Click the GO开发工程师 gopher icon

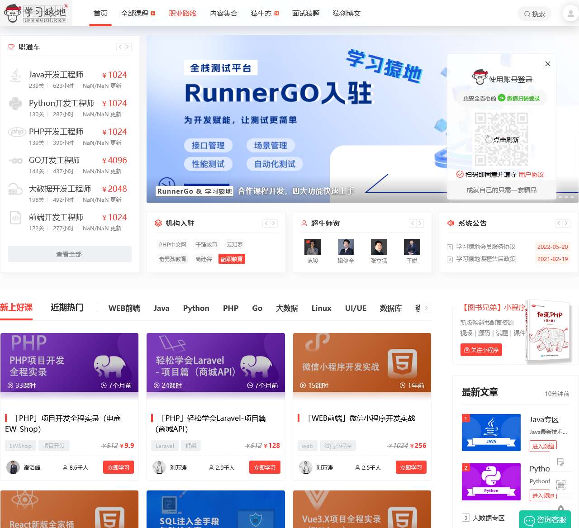pyautogui.click(x=16, y=161)
